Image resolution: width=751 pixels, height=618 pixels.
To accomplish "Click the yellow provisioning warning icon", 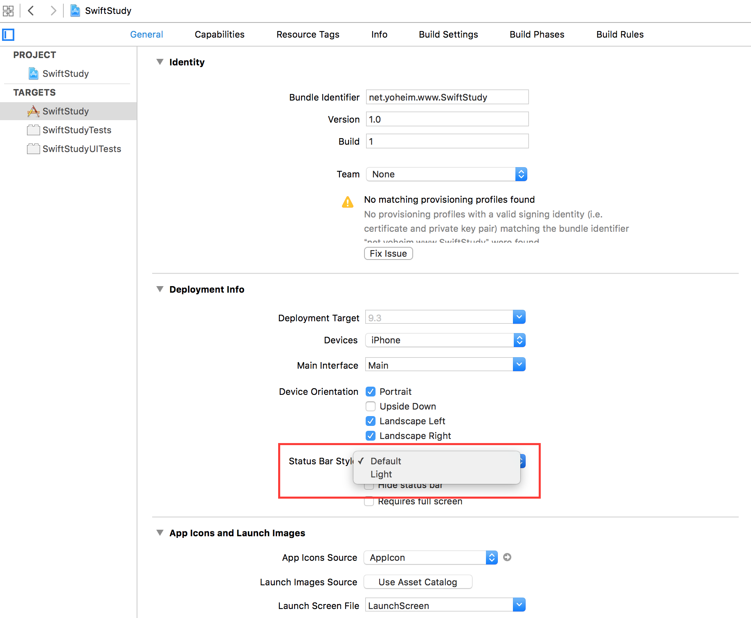I will pos(348,202).
